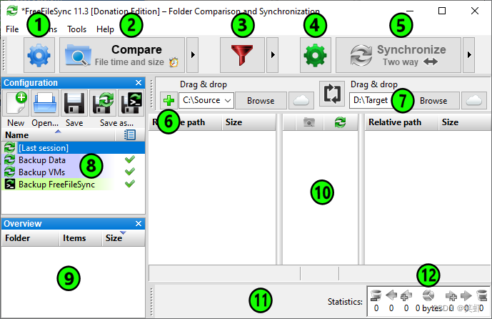This screenshot has height=319, width=492.
Task: Edit the D:\Target folder path field
Action: click(x=372, y=100)
